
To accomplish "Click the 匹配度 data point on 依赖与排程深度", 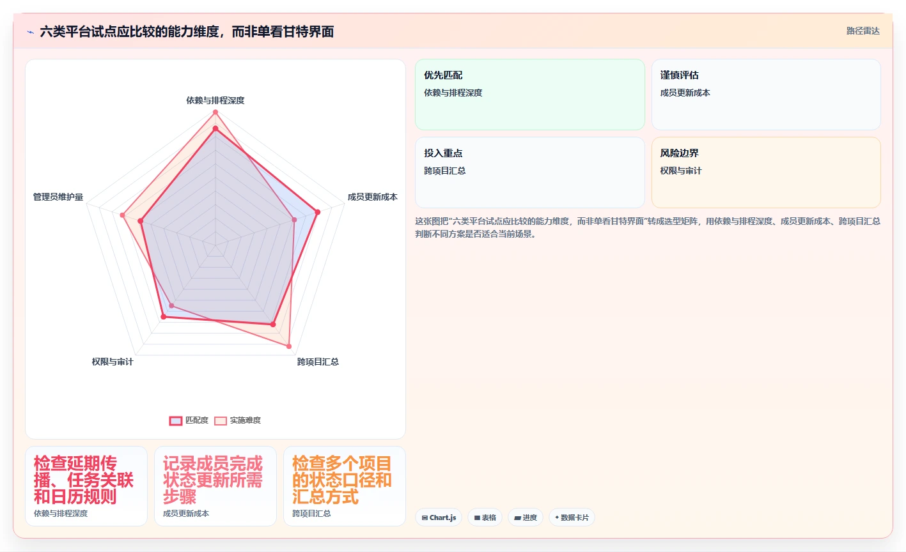I will (x=215, y=128).
